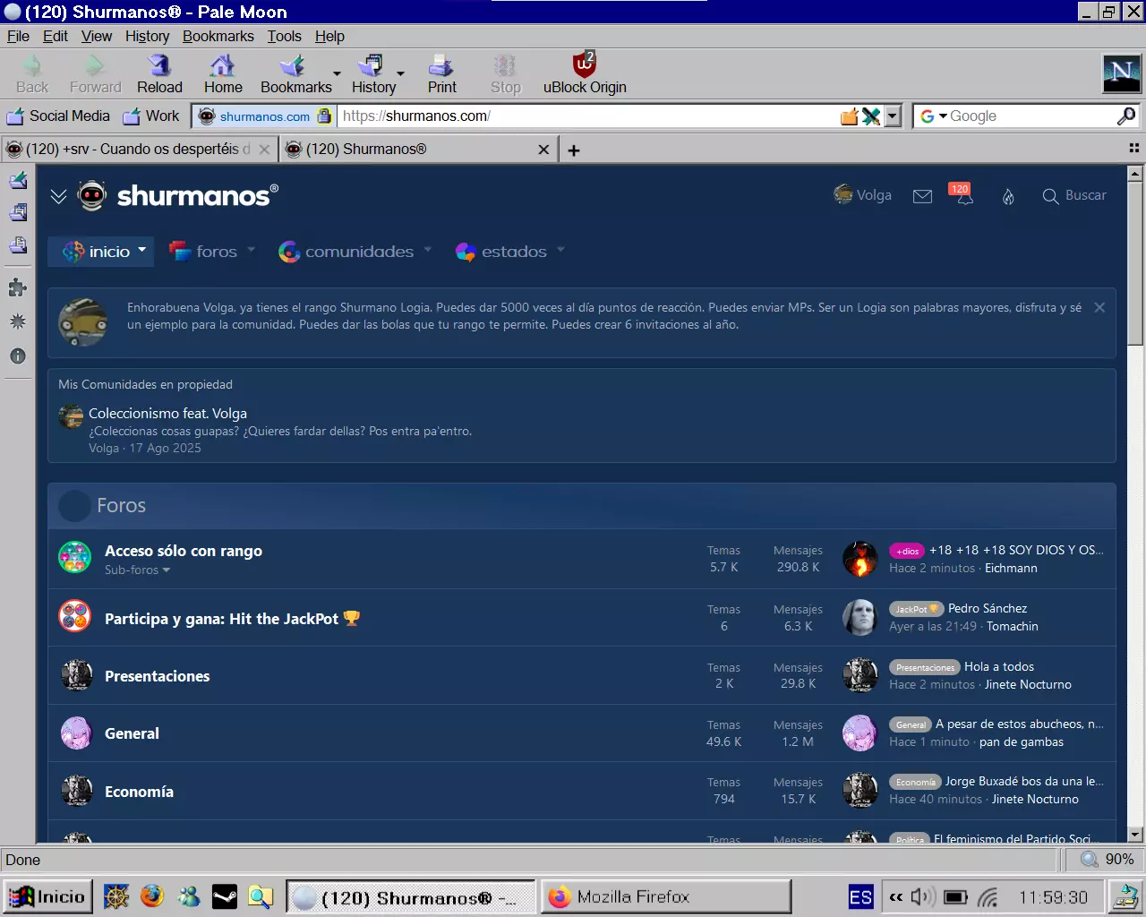
Task: Open the second sidebar icon showing stacked windows
Action: coord(18,212)
